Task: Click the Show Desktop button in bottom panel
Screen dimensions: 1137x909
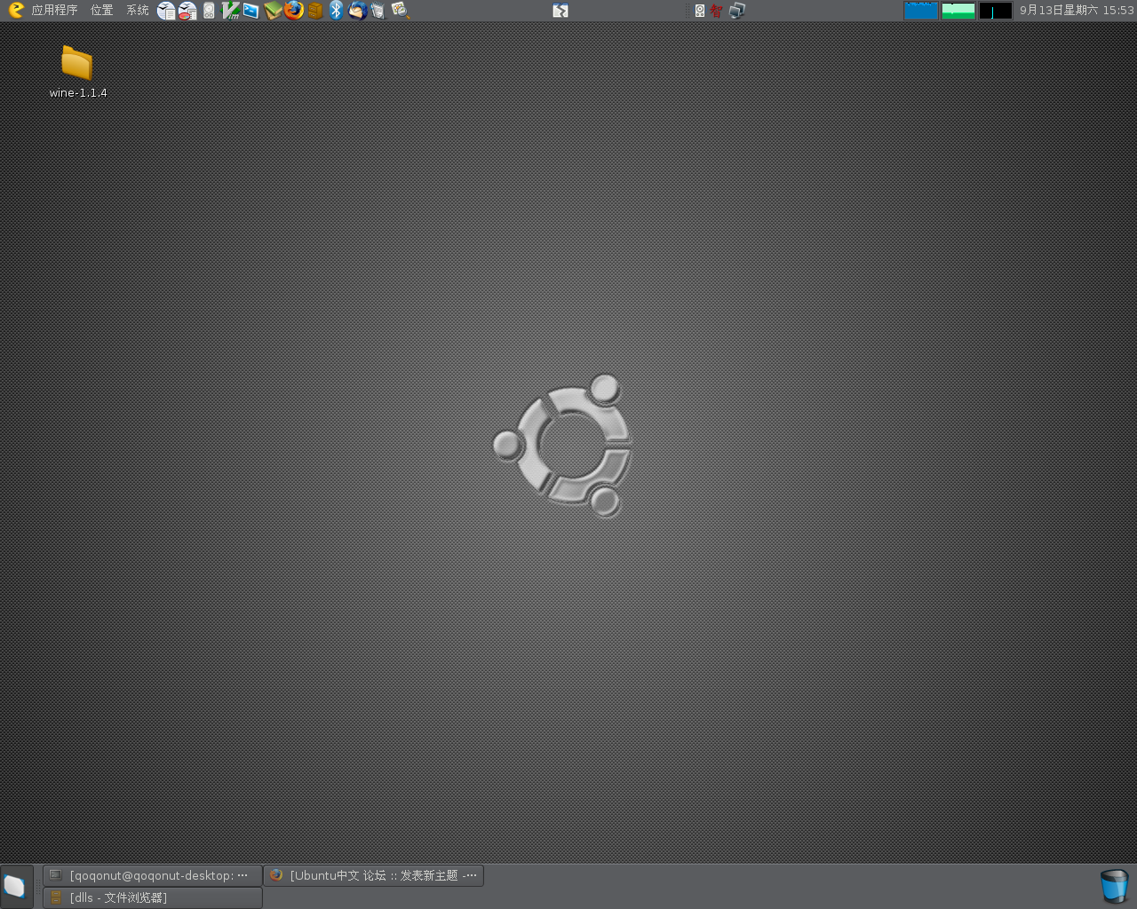Action: coord(15,886)
